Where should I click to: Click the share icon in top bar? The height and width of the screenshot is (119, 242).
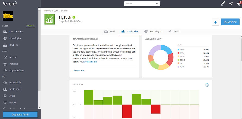tap(231, 4)
